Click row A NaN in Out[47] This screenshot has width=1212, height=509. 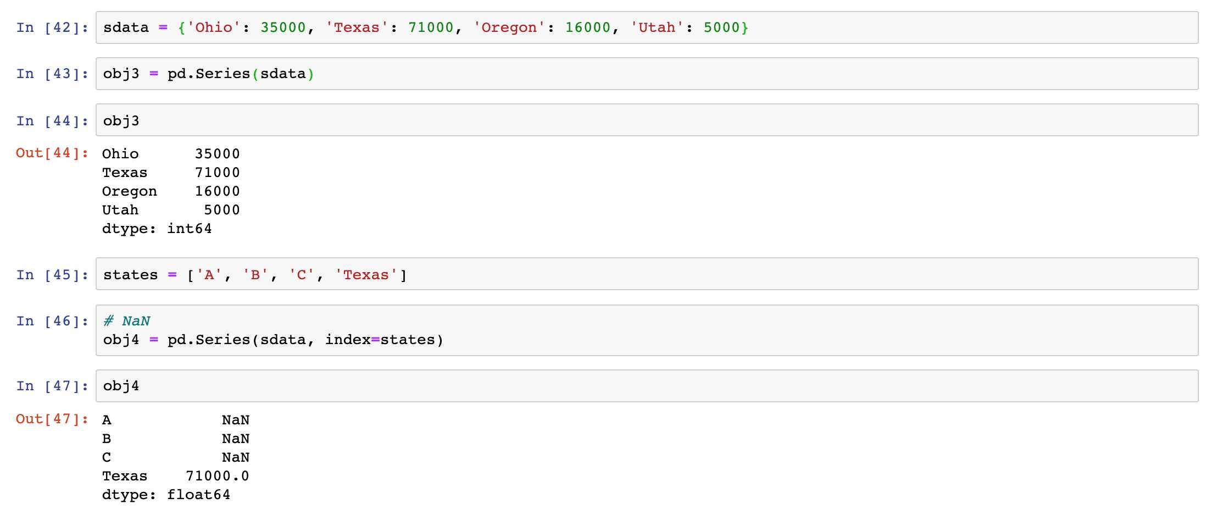pyautogui.click(x=176, y=420)
